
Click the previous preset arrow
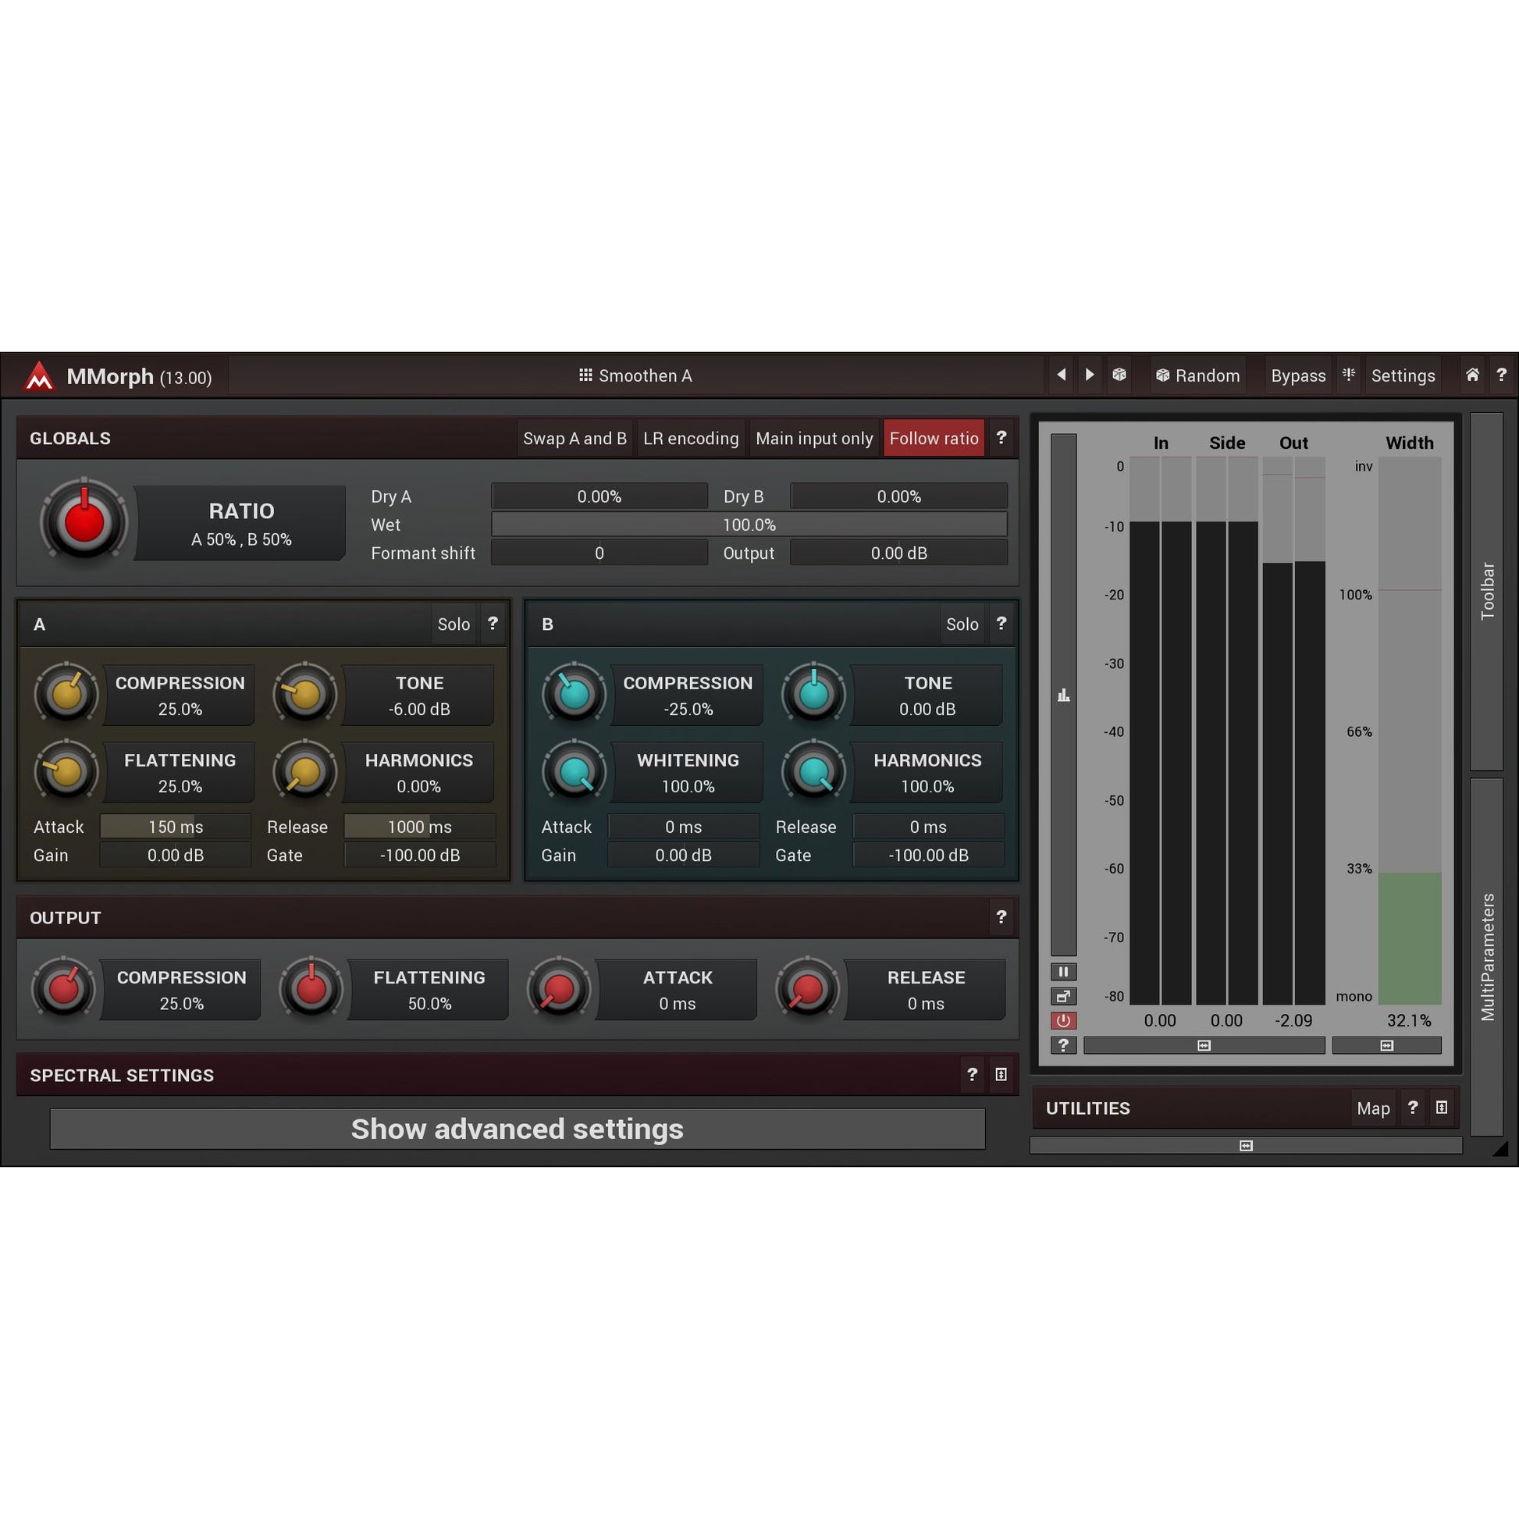1062,375
